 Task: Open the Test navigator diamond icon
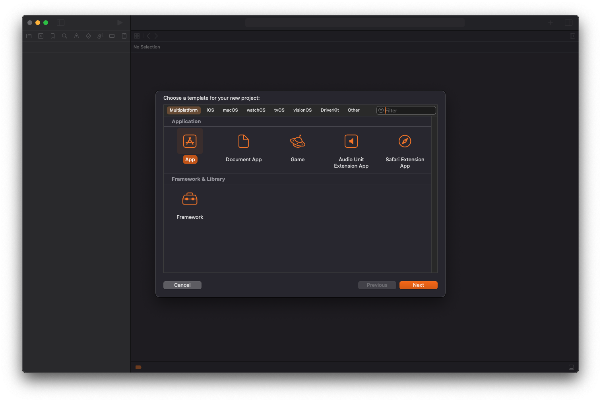[88, 36]
